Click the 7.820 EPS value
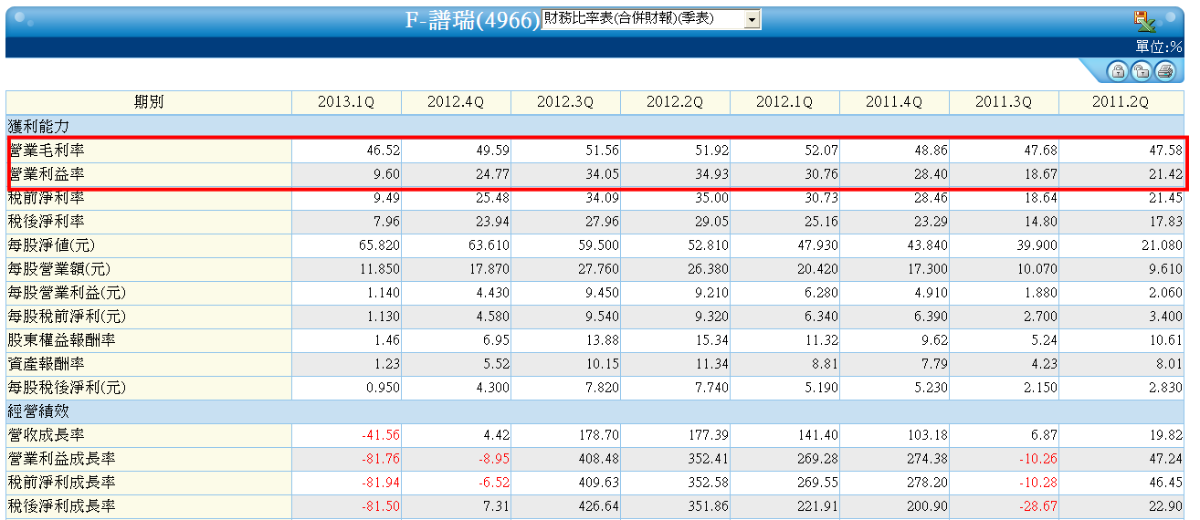Image resolution: width=1200 pixels, height=520 pixels. pyautogui.click(x=603, y=387)
